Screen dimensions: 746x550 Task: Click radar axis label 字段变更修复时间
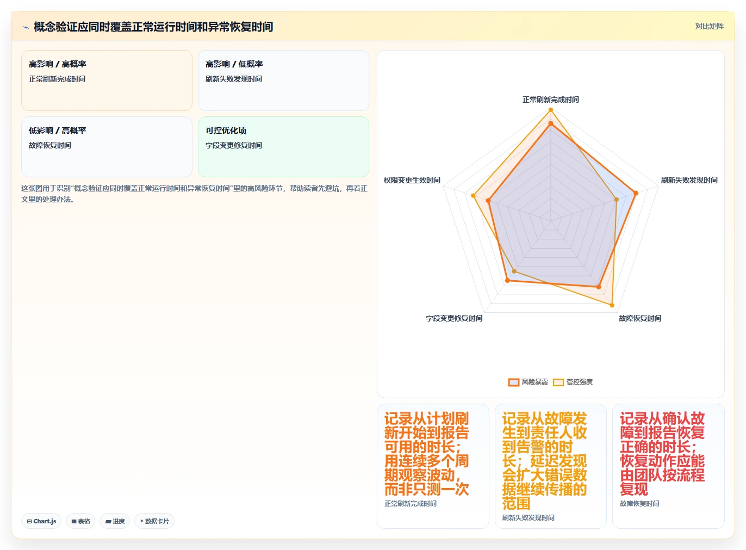454,318
